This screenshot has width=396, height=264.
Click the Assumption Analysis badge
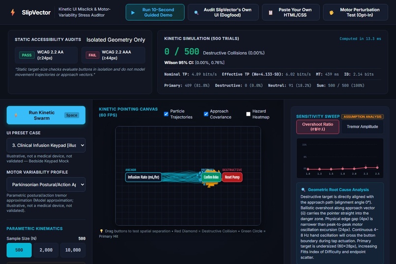click(x=363, y=117)
